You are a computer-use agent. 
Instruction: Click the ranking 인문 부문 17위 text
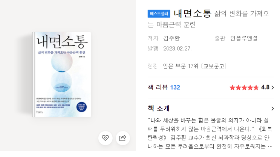pyautogui.click(x=181, y=66)
